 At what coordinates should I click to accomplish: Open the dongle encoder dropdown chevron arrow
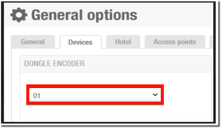point(155,95)
